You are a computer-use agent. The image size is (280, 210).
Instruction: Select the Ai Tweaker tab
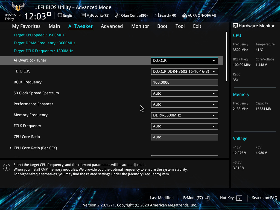click(x=80, y=26)
